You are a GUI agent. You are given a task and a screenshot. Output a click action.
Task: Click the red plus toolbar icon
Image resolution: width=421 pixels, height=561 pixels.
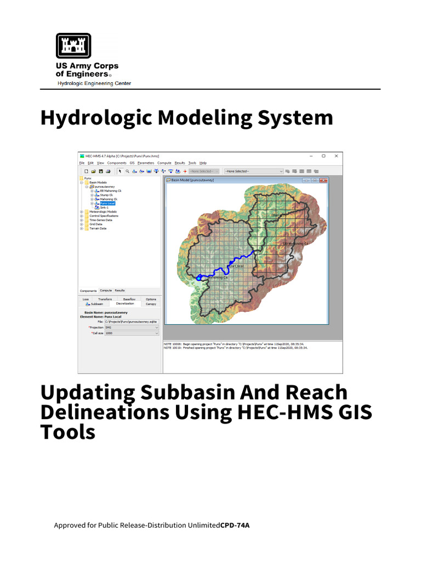[185, 171]
